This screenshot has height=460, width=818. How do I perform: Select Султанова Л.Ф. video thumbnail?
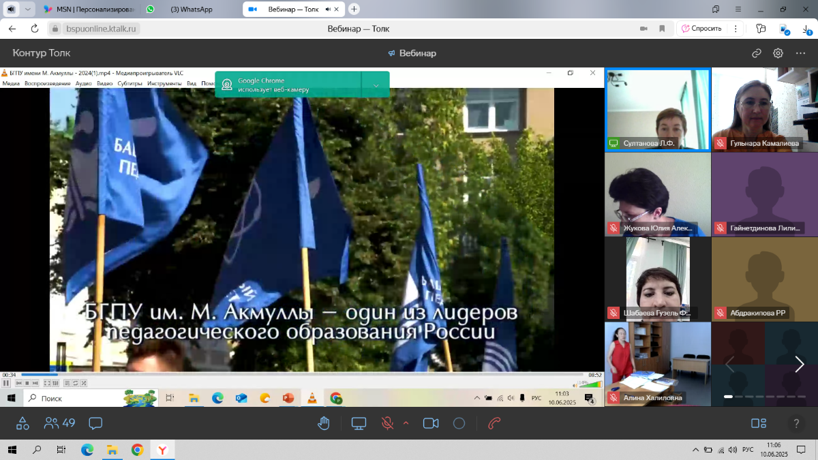pos(657,109)
